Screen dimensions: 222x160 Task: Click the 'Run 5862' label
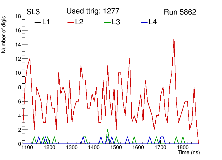coord(180,12)
